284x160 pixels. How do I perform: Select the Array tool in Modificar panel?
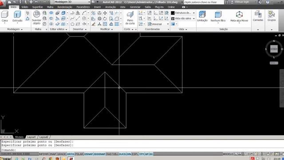click(x=117, y=24)
